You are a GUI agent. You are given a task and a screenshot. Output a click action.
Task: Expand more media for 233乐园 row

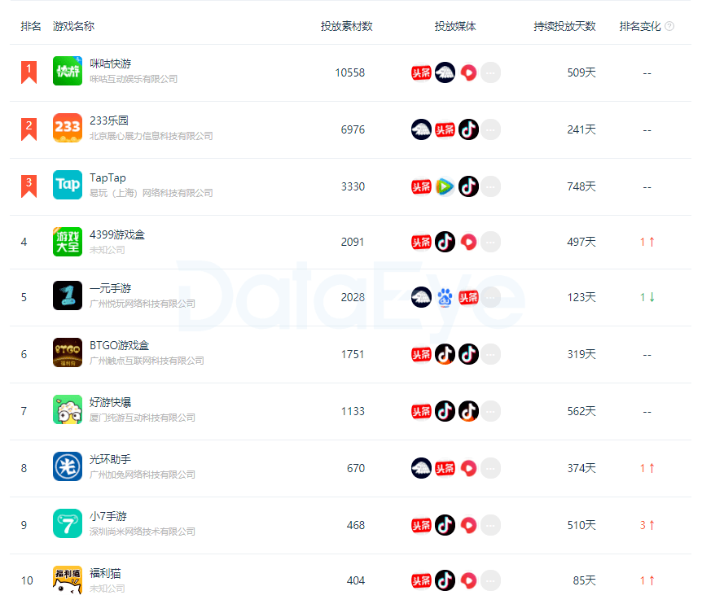click(x=491, y=129)
